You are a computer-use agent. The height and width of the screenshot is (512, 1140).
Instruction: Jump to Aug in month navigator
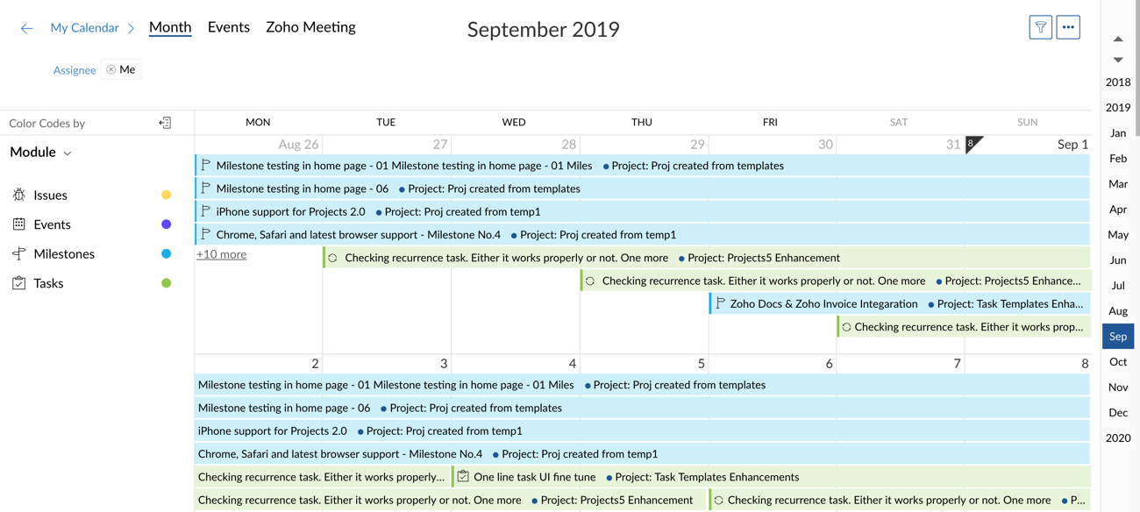(1118, 311)
